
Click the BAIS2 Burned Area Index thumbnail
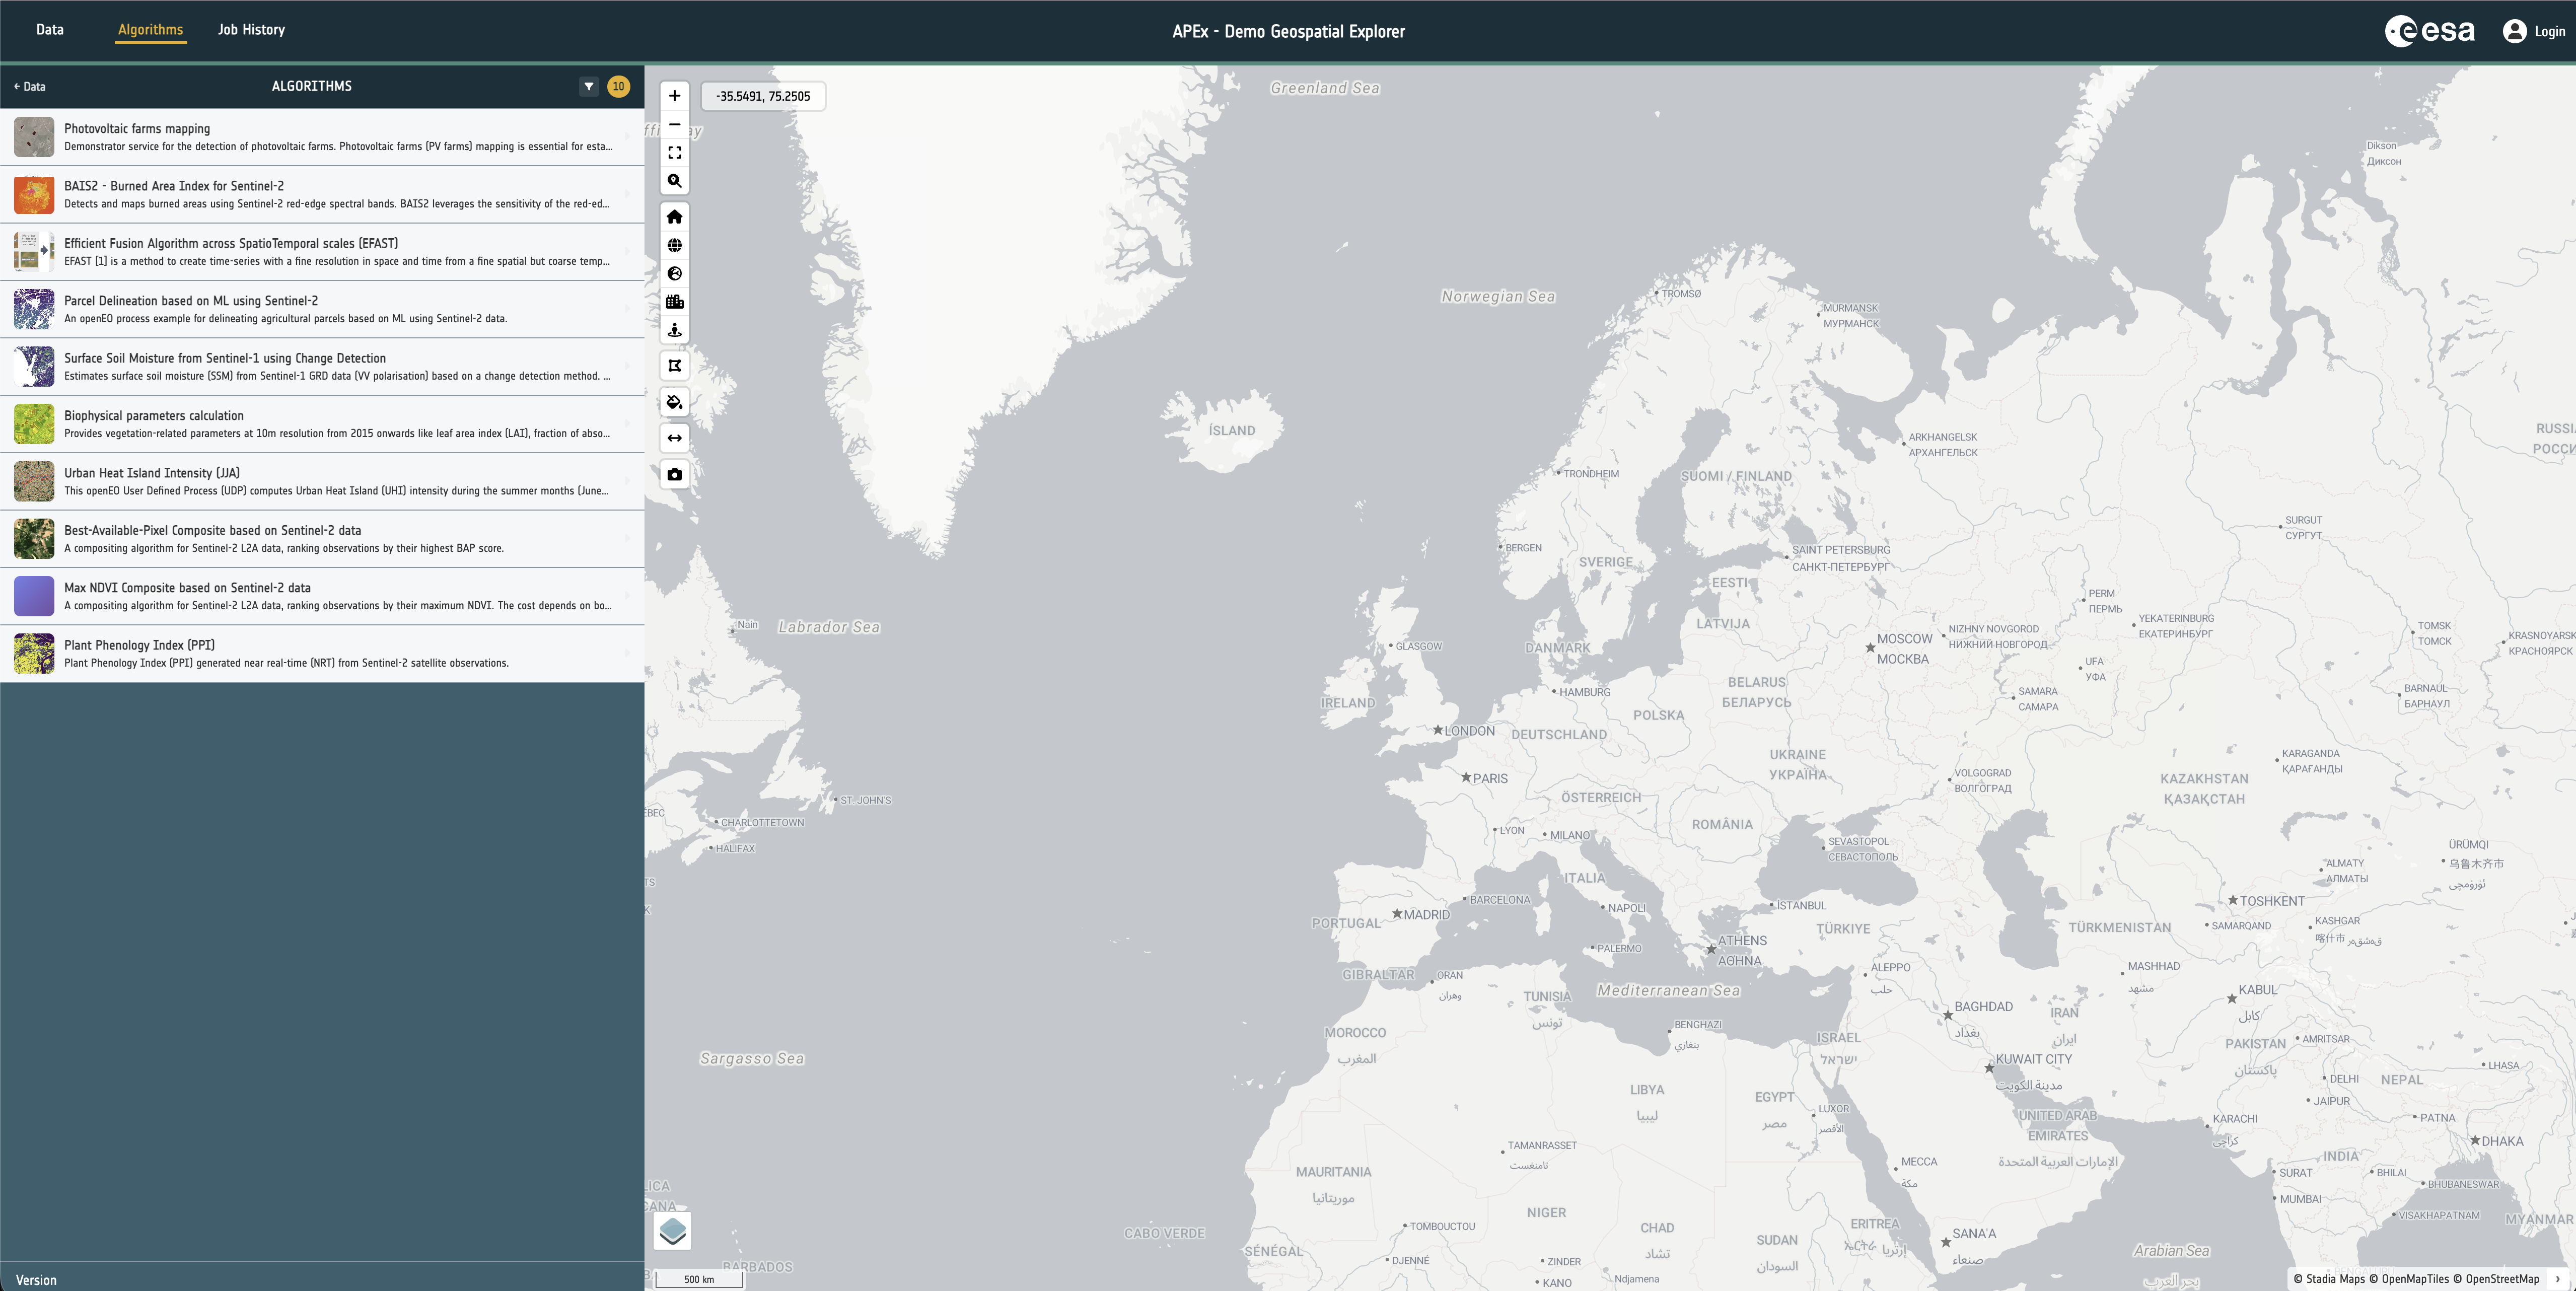(x=34, y=194)
